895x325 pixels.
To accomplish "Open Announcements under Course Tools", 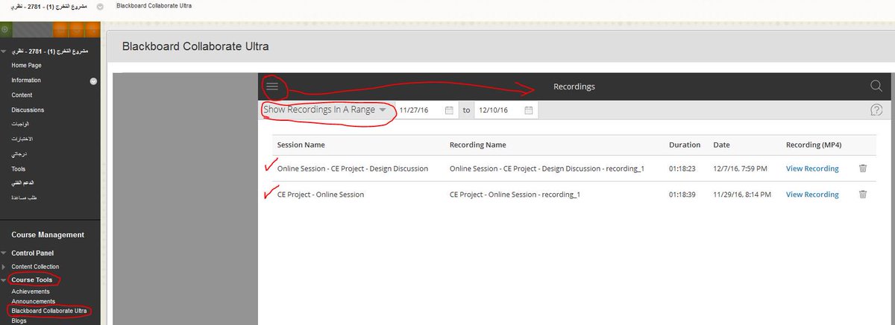I will coord(33,301).
